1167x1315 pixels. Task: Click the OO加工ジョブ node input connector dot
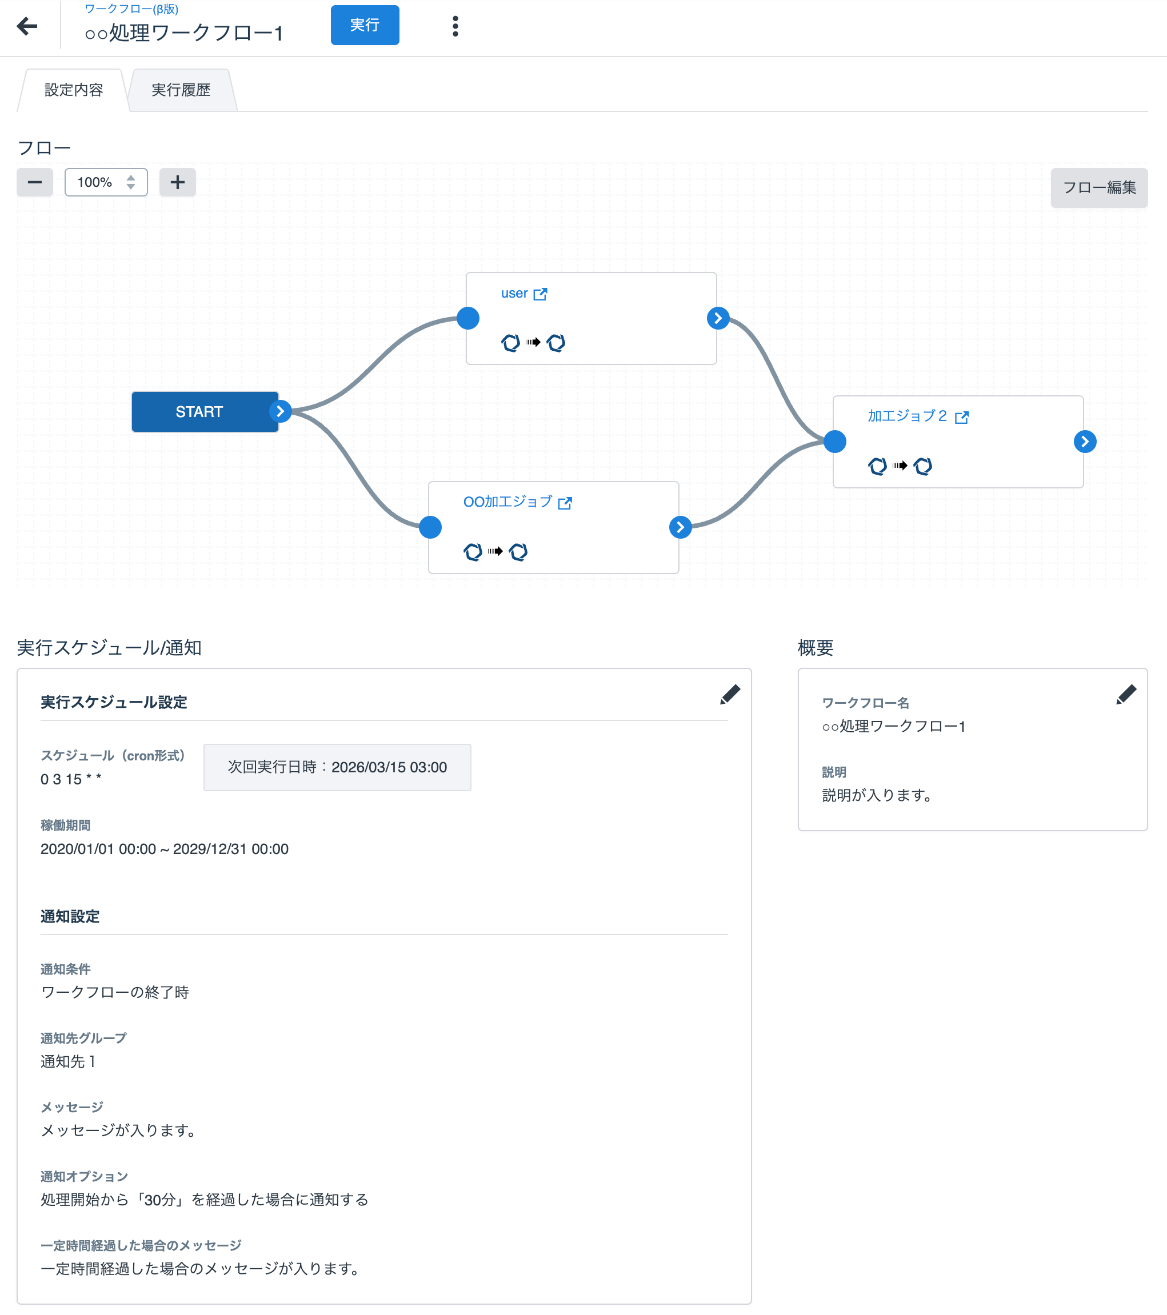[430, 528]
